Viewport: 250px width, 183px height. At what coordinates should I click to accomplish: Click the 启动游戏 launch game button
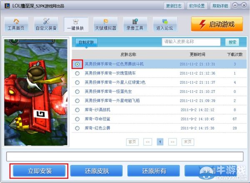217,24
